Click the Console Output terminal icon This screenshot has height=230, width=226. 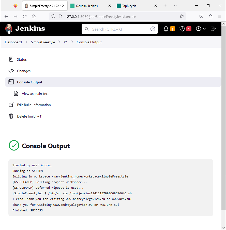[11, 82]
